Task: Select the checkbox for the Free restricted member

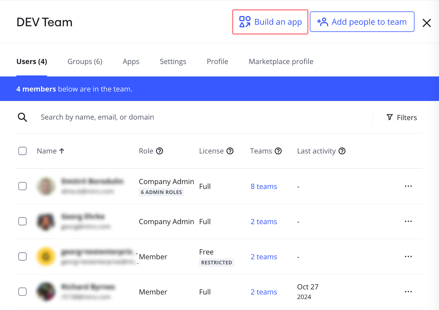Action: click(x=22, y=257)
